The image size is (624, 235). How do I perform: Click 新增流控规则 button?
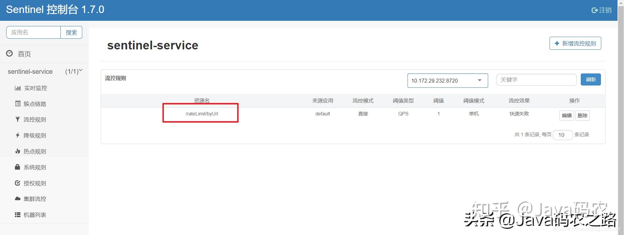(575, 43)
